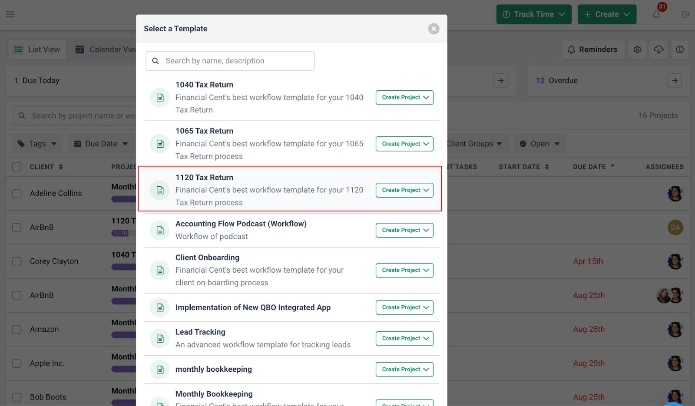Click the Lead Tracking template title
This screenshot has height=406, width=695.
[200, 332]
